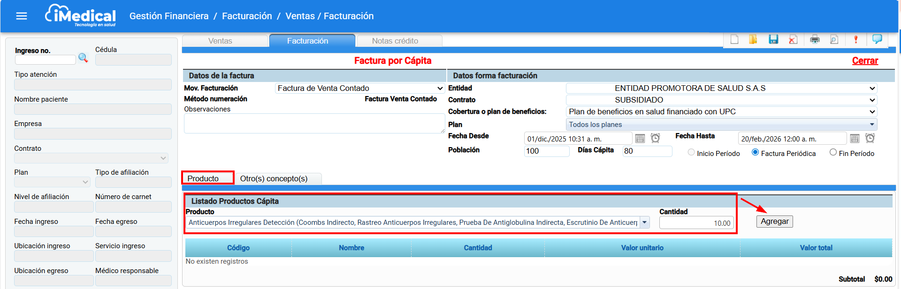Screen dimensions: 901x289
Task: Select the Factura Periódica radio button
Action: 755,153
